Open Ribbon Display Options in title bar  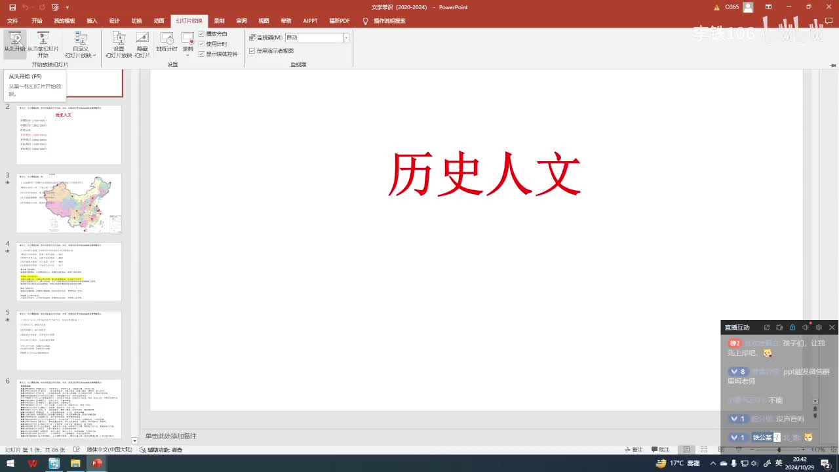click(767, 7)
